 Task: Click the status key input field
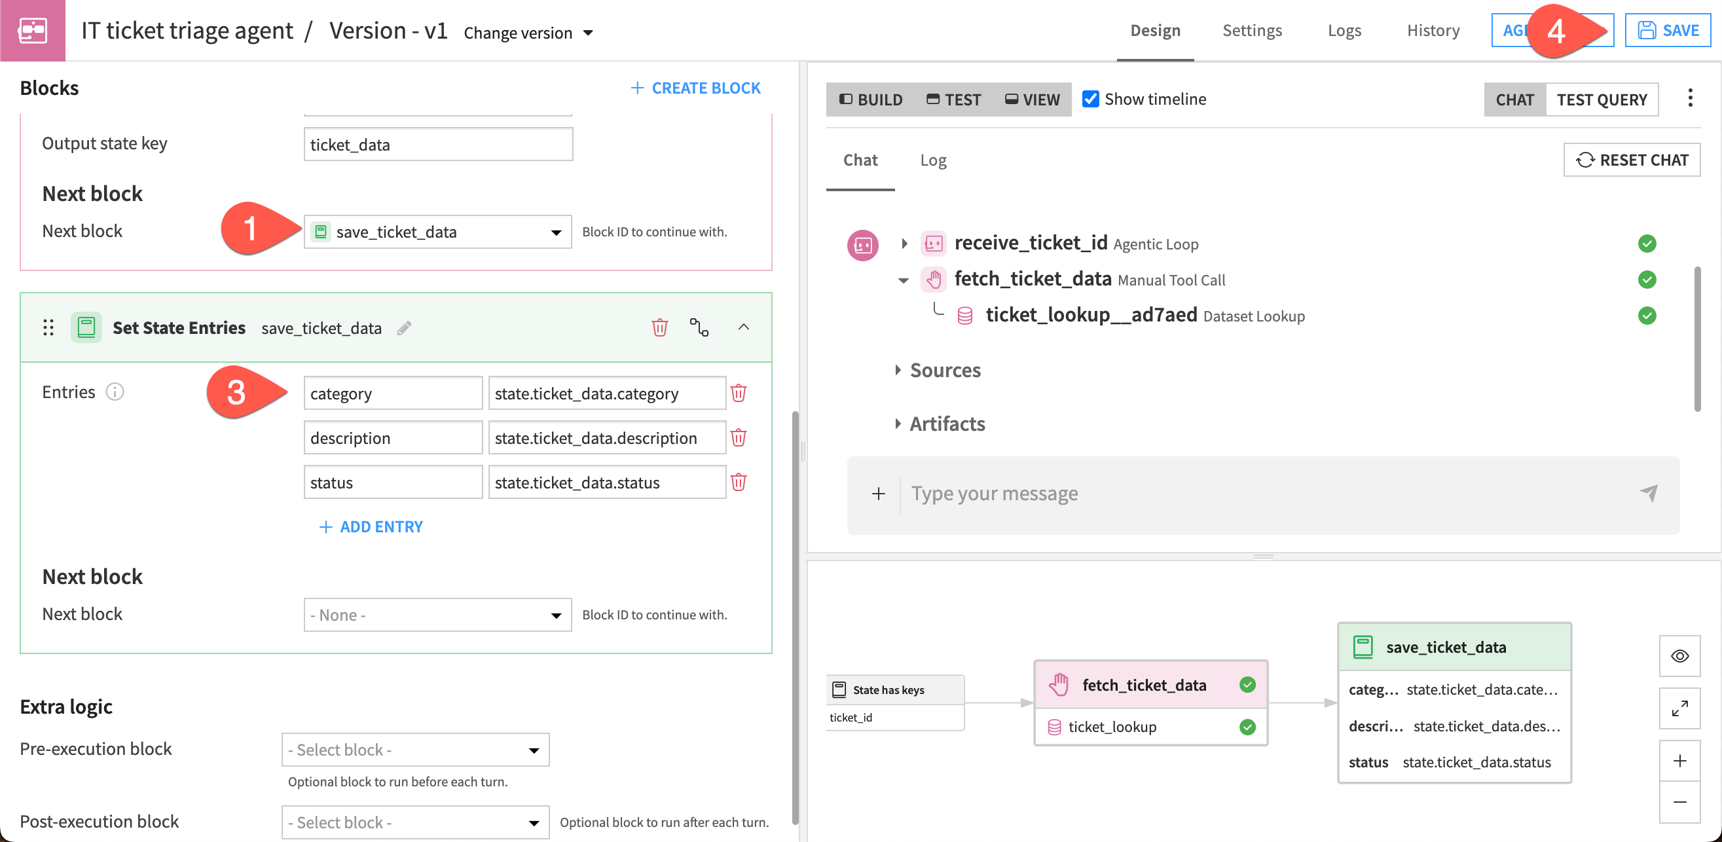coord(392,483)
